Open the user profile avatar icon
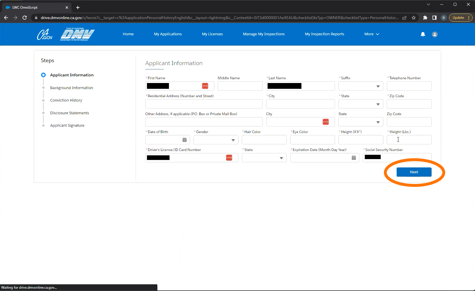The width and height of the screenshot is (475, 291). point(435,34)
